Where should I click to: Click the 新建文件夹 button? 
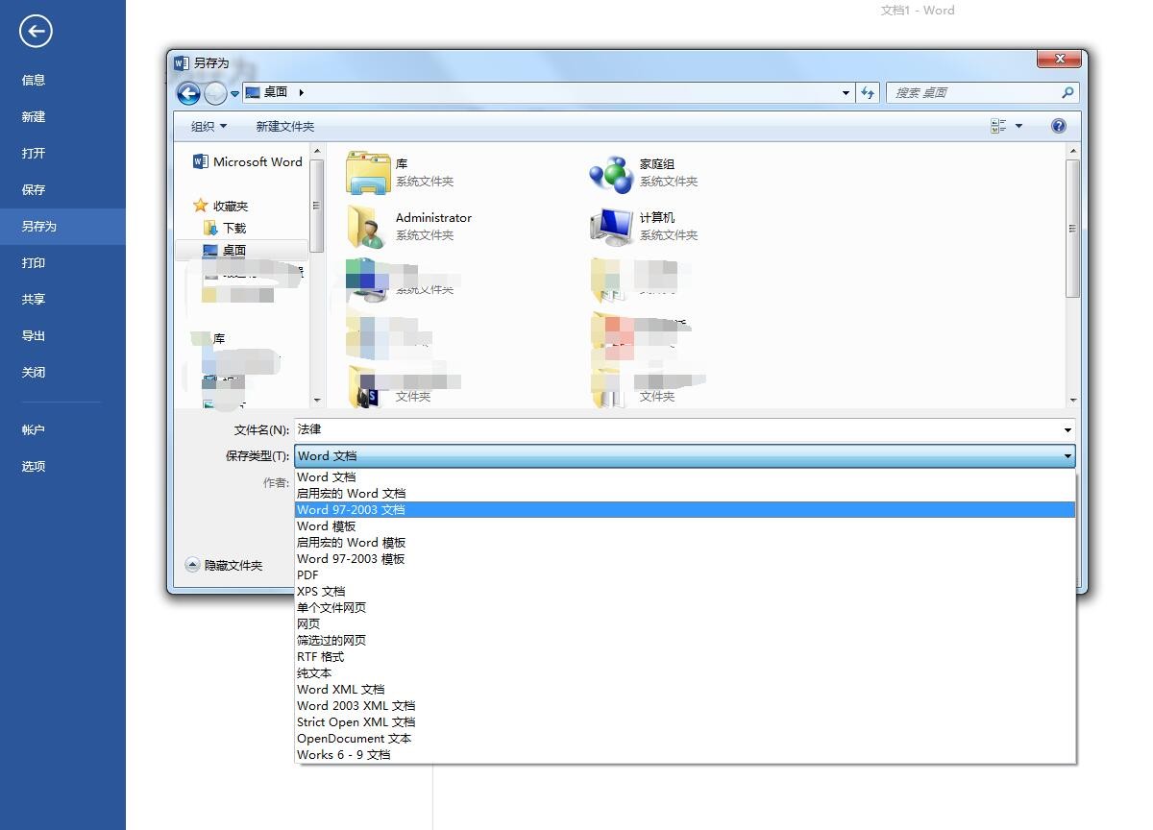tap(285, 126)
